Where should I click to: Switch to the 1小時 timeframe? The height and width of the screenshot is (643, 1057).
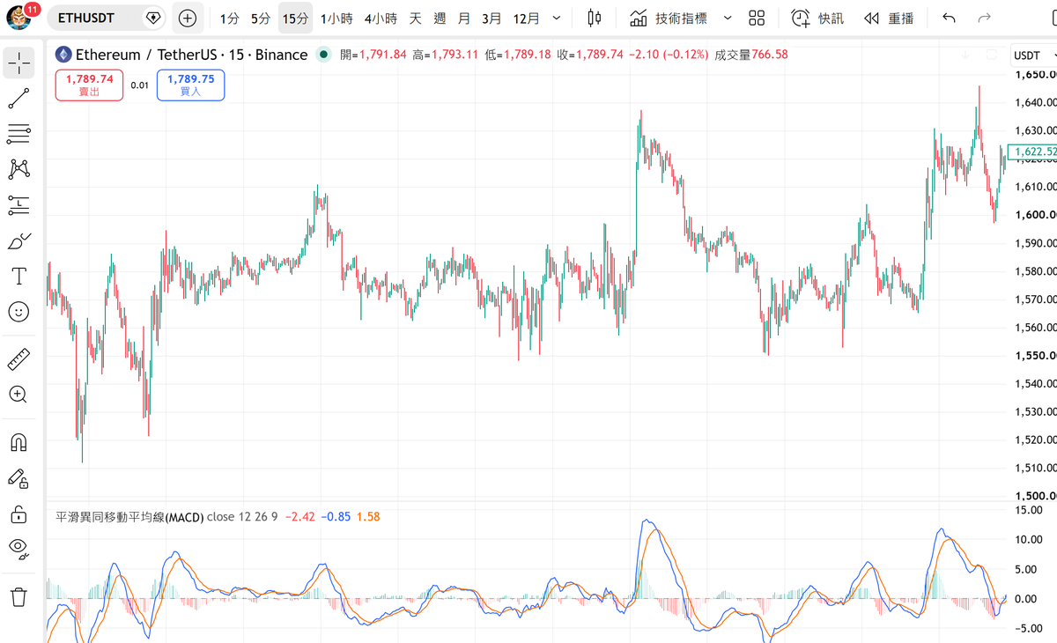[336, 18]
